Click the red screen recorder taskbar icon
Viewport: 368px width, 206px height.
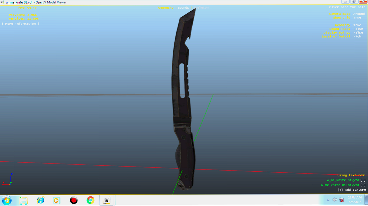(74, 200)
